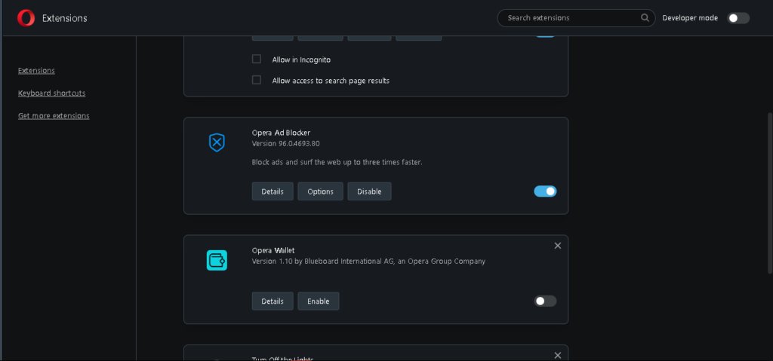Click the Blueboard International AG version text
Screen dimensions: 773x361
(x=368, y=261)
